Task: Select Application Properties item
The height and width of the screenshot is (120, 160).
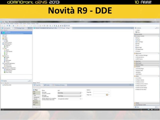Action: 11,69
